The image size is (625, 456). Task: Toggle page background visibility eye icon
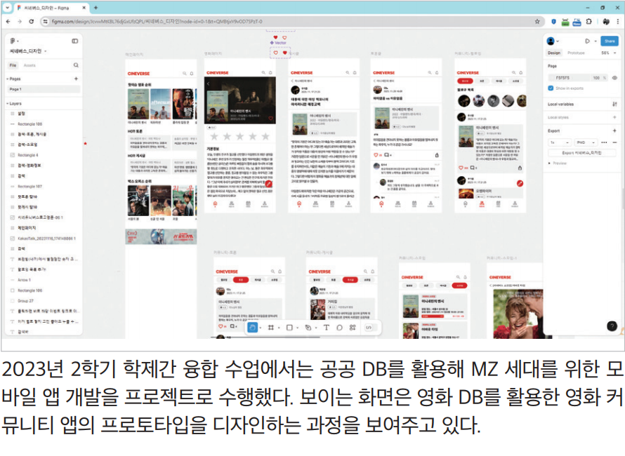tap(614, 78)
